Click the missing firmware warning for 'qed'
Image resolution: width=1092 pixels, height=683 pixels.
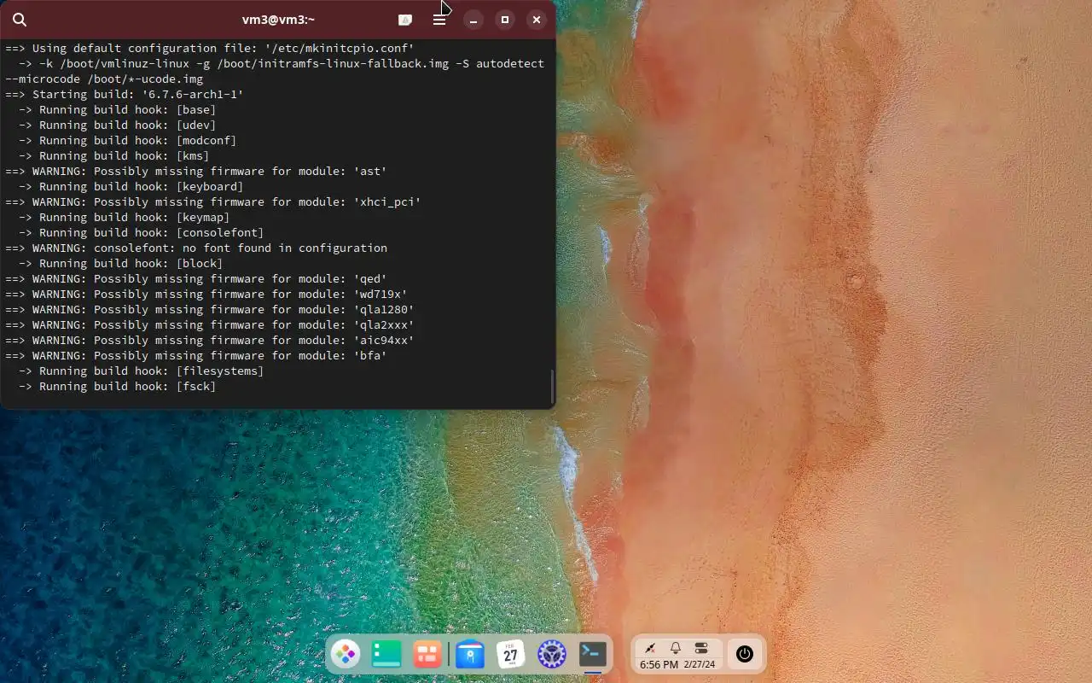tap(196, 279)
